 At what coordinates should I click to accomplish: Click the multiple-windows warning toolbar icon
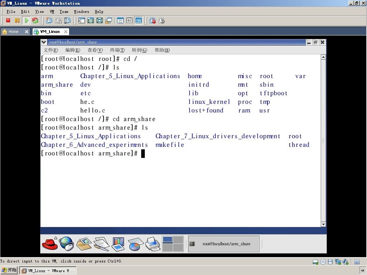109,20
